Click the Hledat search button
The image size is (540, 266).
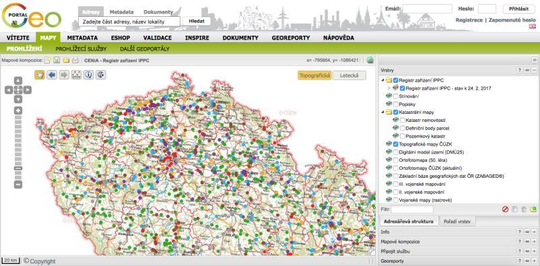pyautogui.click(x=197, y=21)
